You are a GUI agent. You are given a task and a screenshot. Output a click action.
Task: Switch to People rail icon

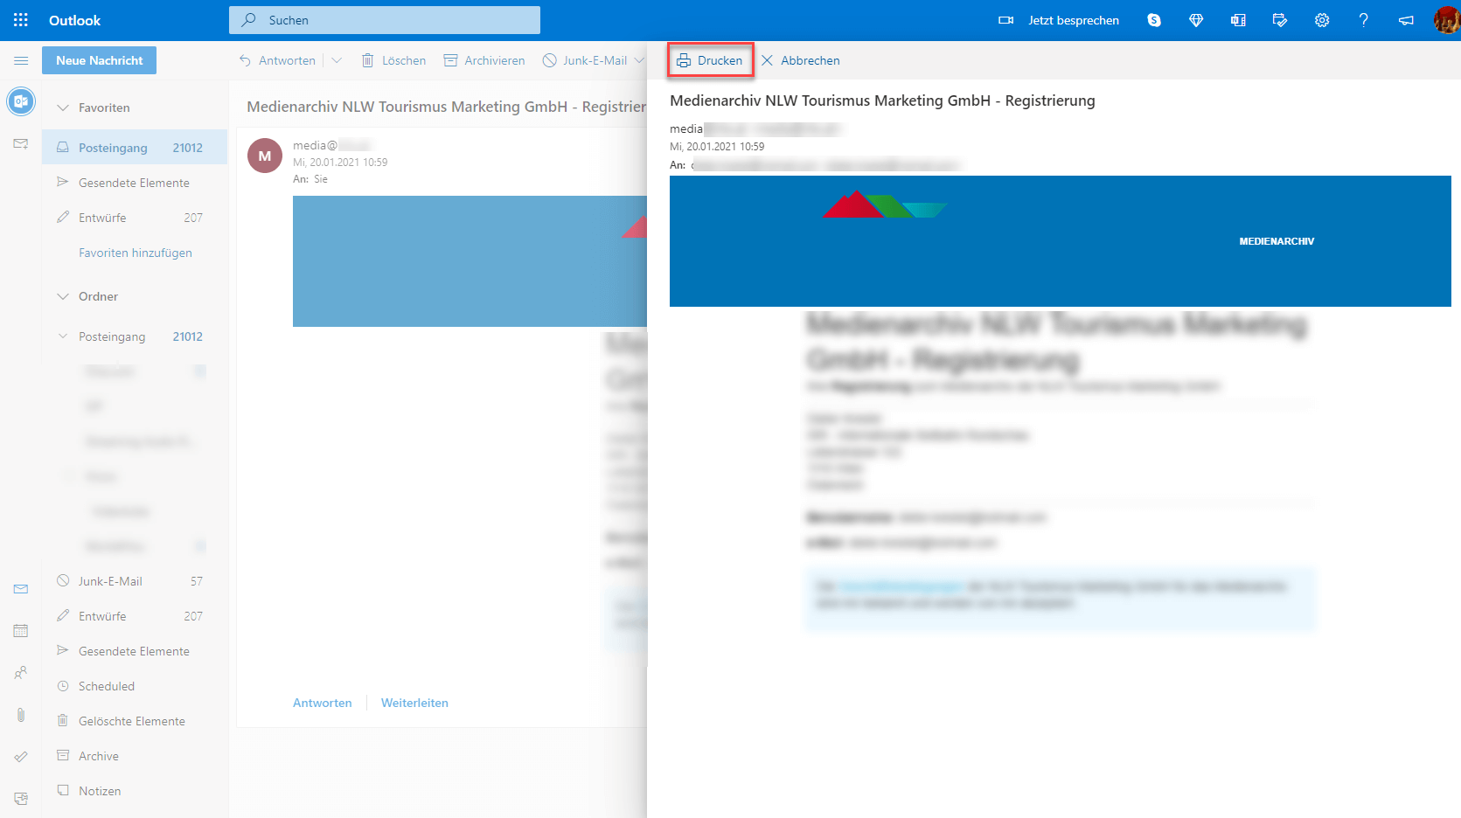(x=21, y=673)
